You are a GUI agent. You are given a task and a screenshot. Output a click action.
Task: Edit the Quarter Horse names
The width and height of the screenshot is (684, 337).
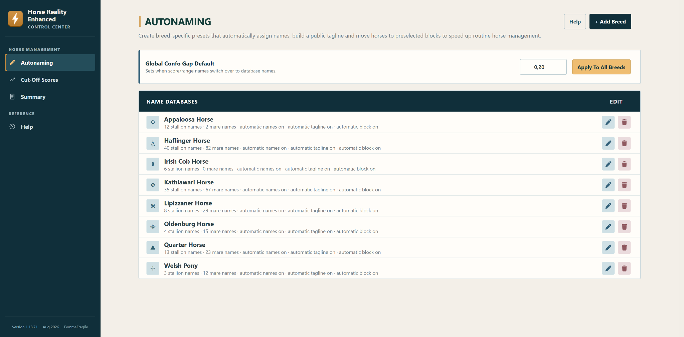608,247
